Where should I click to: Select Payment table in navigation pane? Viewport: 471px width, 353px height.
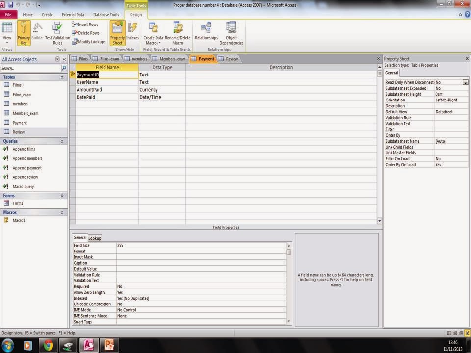click(20, 123)
